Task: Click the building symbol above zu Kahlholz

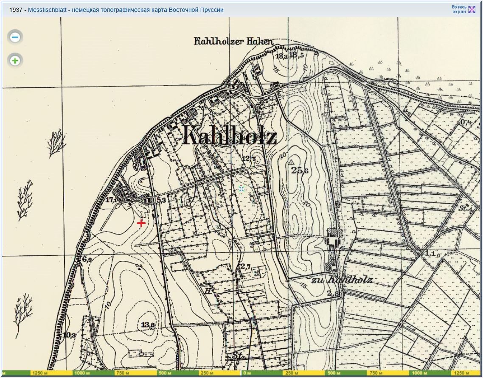Action: click(x=334, y=238)
